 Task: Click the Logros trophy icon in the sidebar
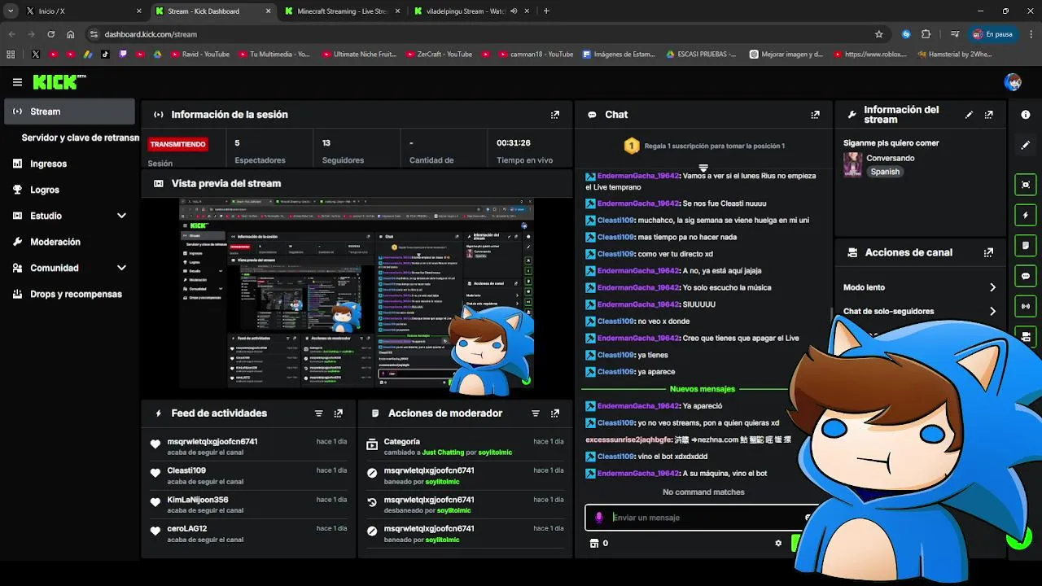pyautogui.click(x=18, y=190)
